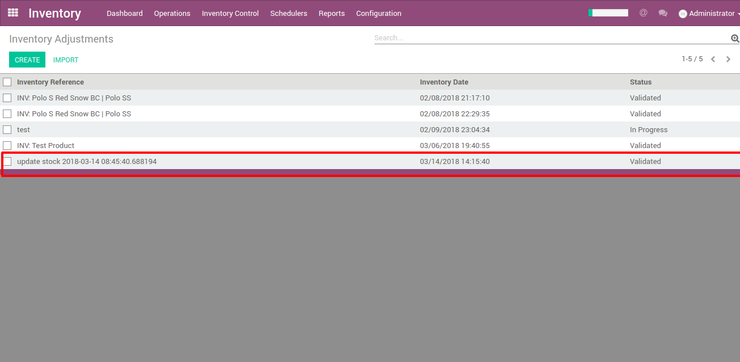Open the Configuration menu

[x=379, y=13]
